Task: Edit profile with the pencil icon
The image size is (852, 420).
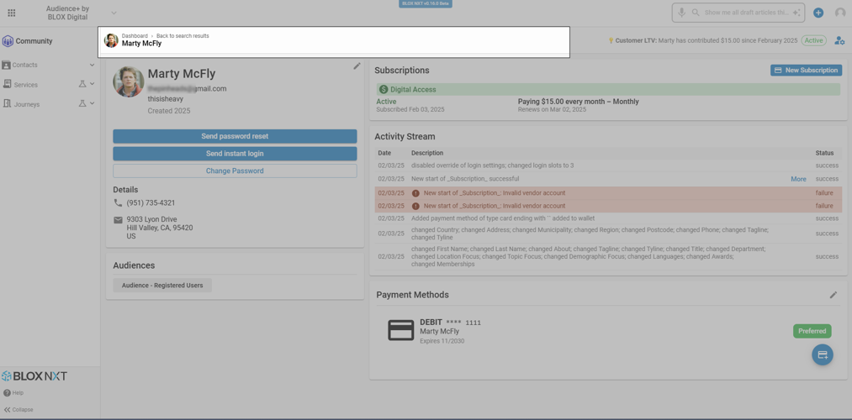Action: [357, 66]
